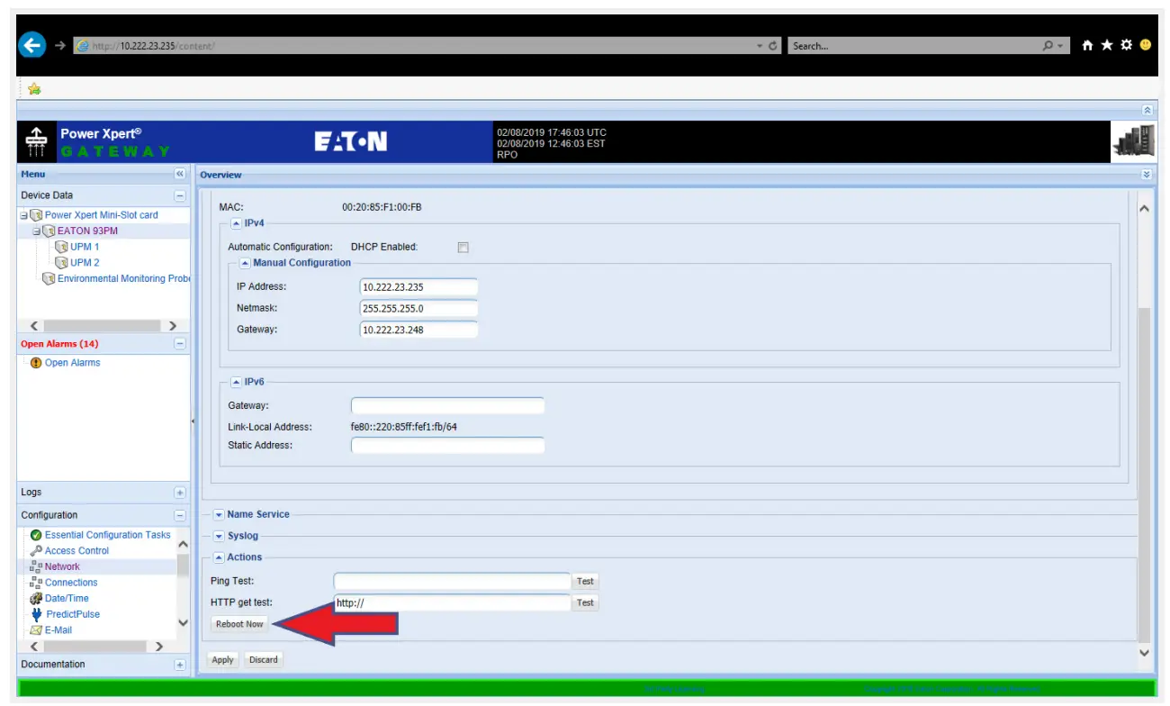Click the IPv4 Gateway input field
Viewport: 1170px width, 706px height.
click(x=418, y=330)
